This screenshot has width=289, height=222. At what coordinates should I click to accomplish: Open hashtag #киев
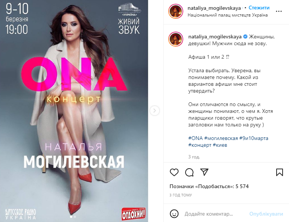coord(220,145)
